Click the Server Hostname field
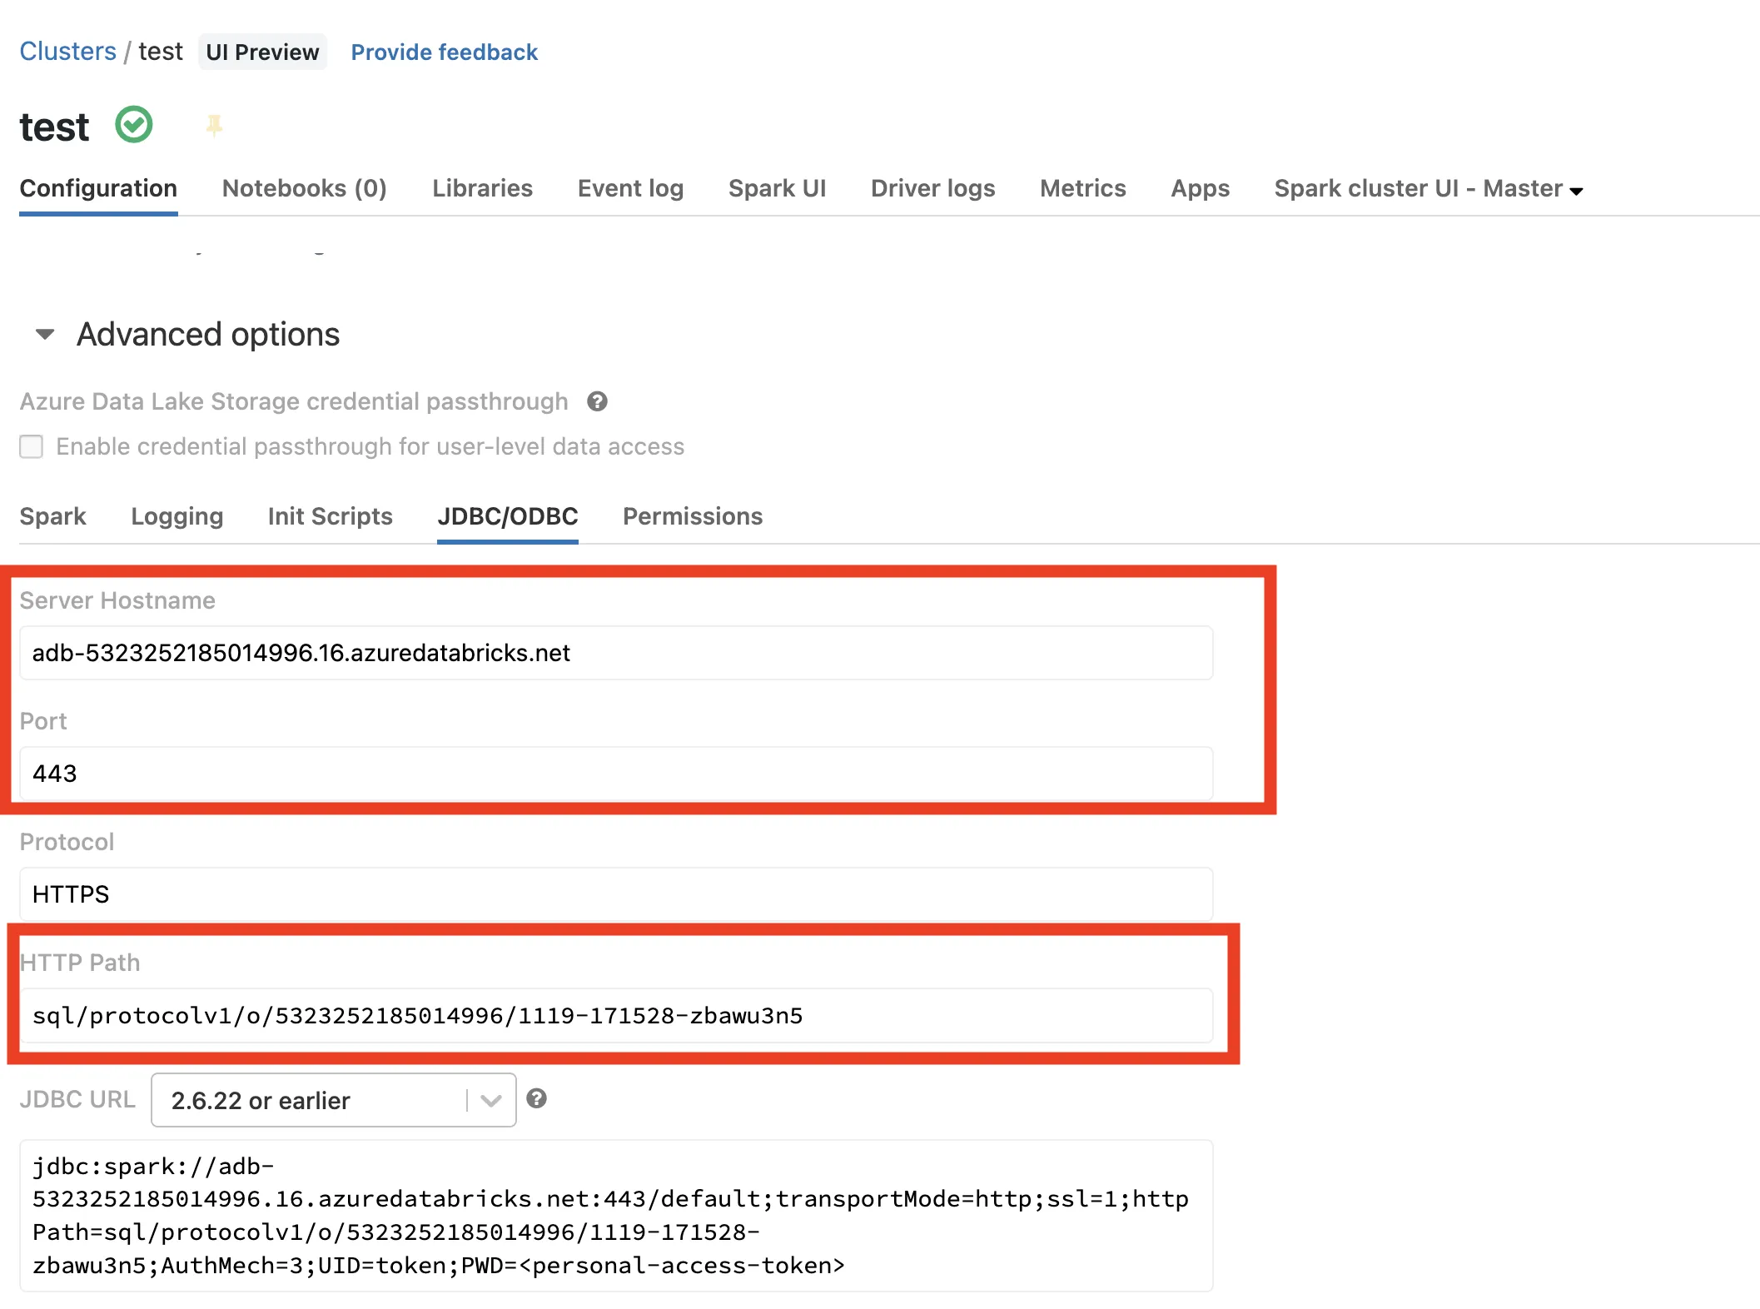This screenshot has height=1309, width=1760. (x=616, y=653)
